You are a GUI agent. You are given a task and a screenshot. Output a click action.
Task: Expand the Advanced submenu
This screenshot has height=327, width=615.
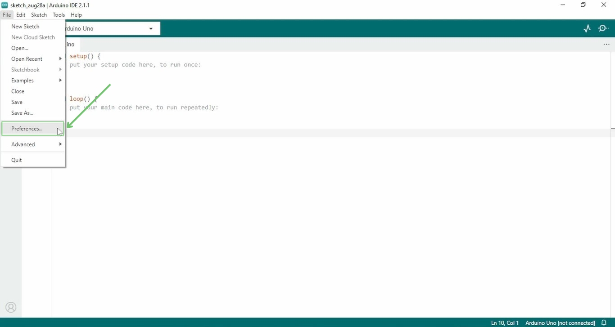point(23,144)
